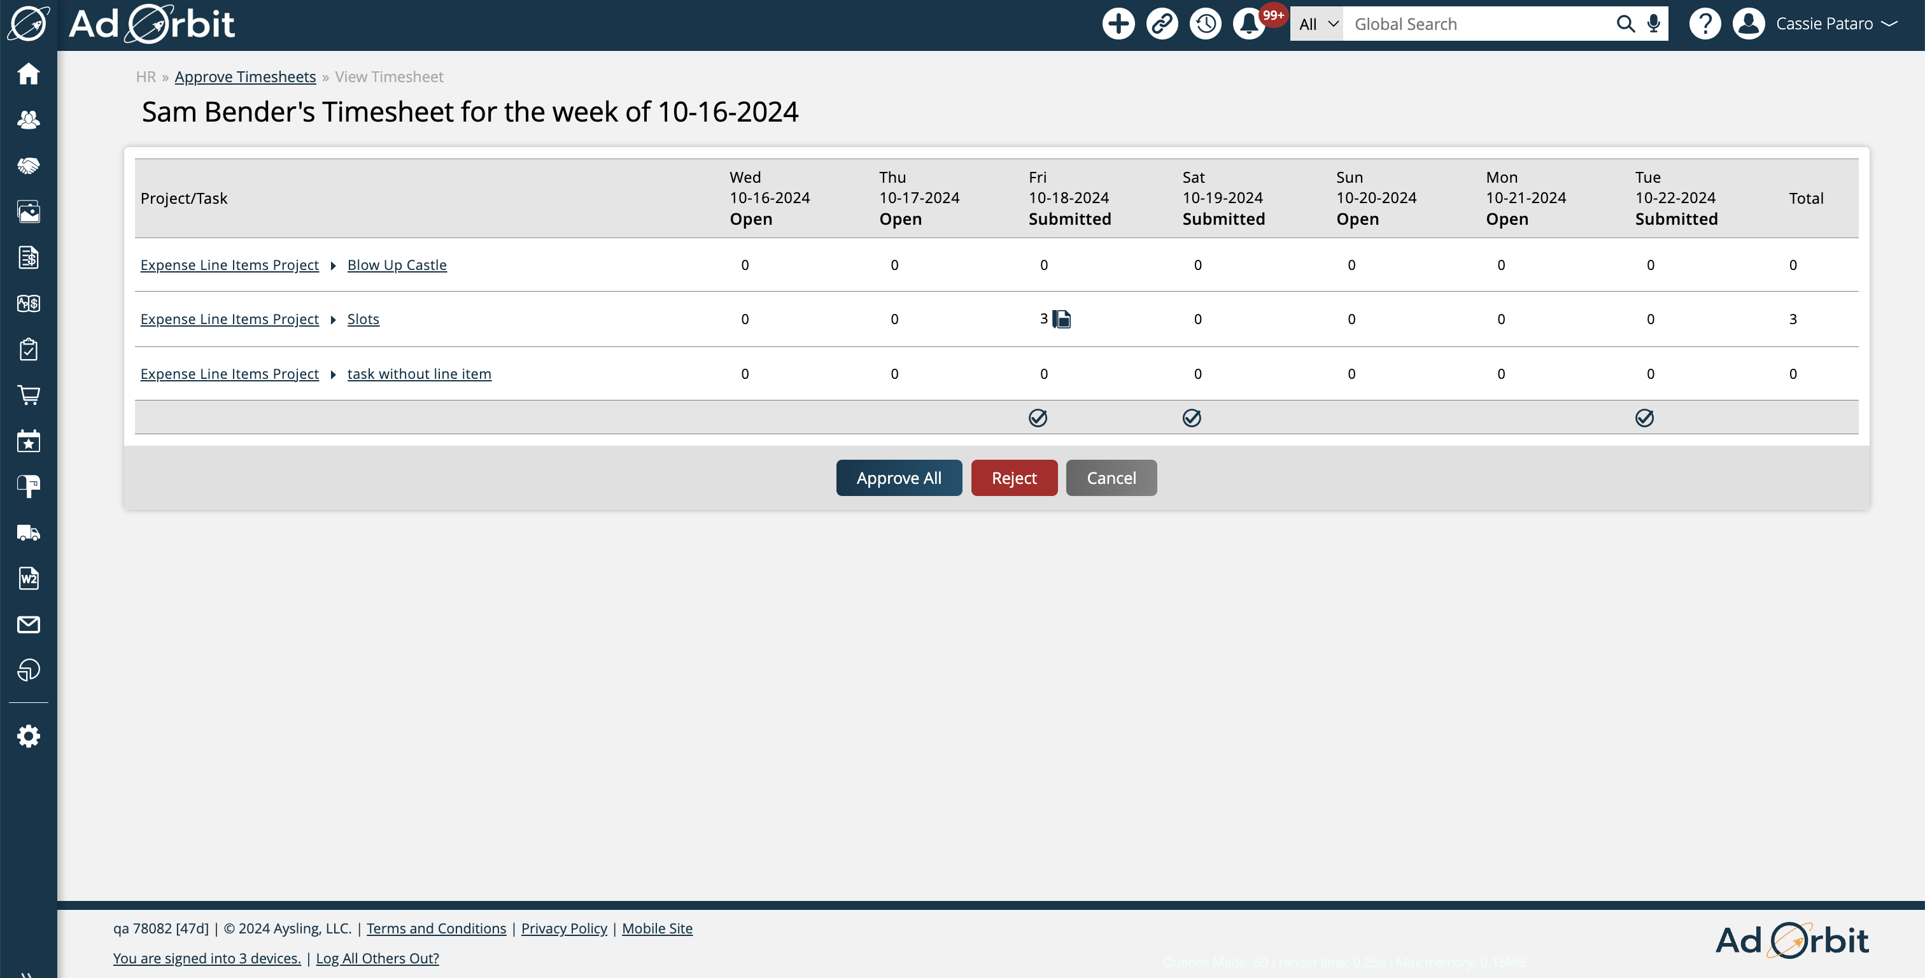Open the mailbox icon in sidebar
This screenshot has width=1925, height=978.
(x=29, y=486)
